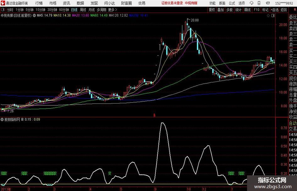Expand the MA indicator dropdown beside 中视传媒
This screenshot has width=297, height=191.
click(34, 15)
